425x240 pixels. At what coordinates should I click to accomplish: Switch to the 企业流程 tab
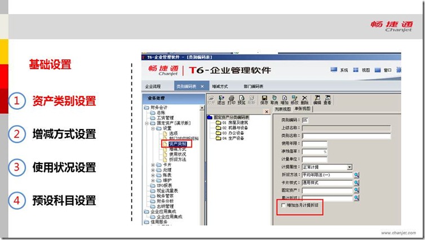pyautogui.click(x=153, y=86)
